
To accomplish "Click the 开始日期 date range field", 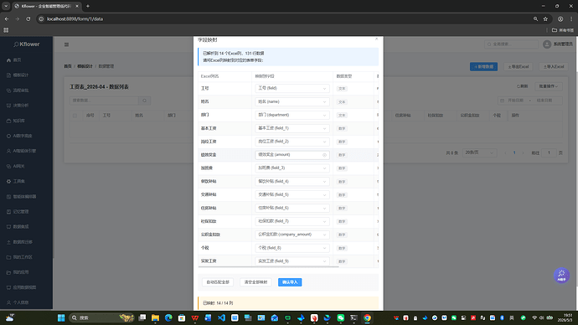I will [515, 101].
